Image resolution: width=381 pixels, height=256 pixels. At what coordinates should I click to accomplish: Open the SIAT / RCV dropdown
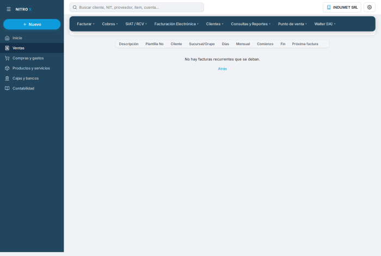pos(136,24)
